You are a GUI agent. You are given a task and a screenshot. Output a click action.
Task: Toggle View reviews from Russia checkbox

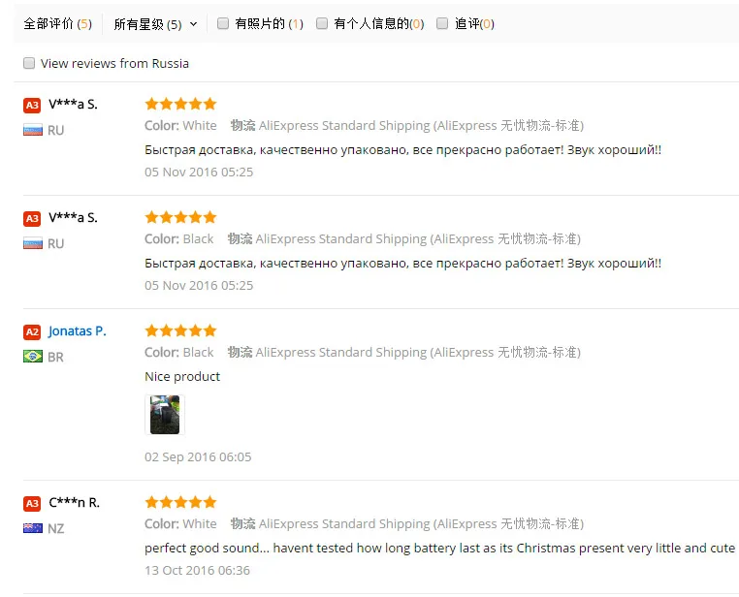point(29,63)
